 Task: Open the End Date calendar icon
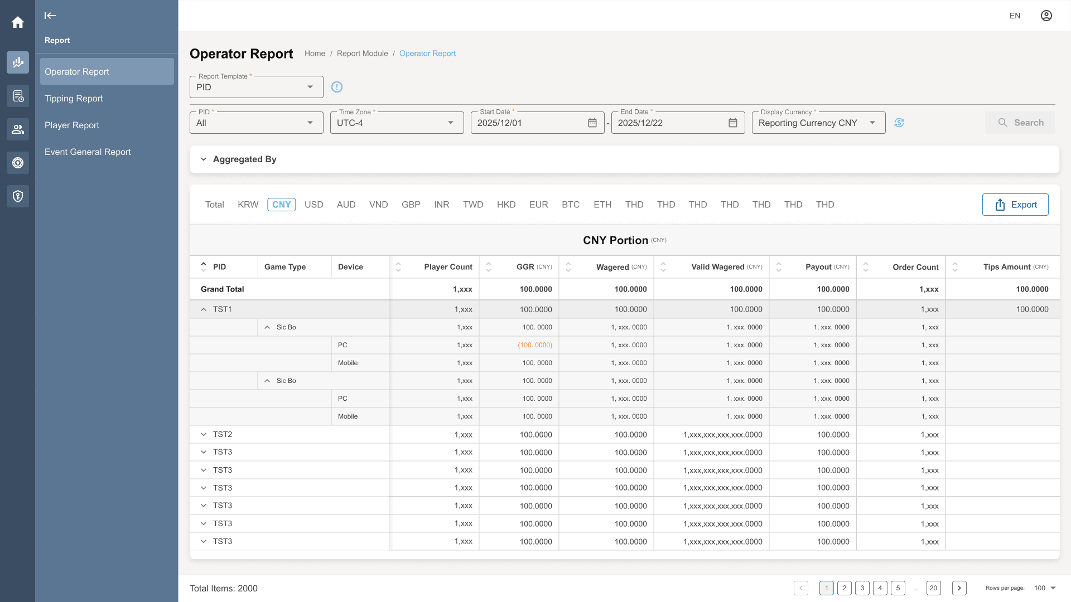point(733,123)
